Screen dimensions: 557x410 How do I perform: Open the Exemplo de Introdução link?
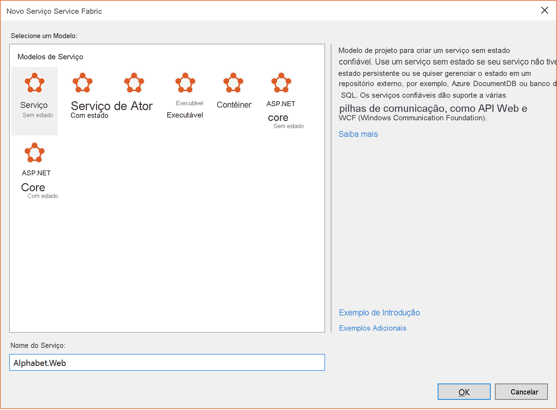(x=379, y=313)
